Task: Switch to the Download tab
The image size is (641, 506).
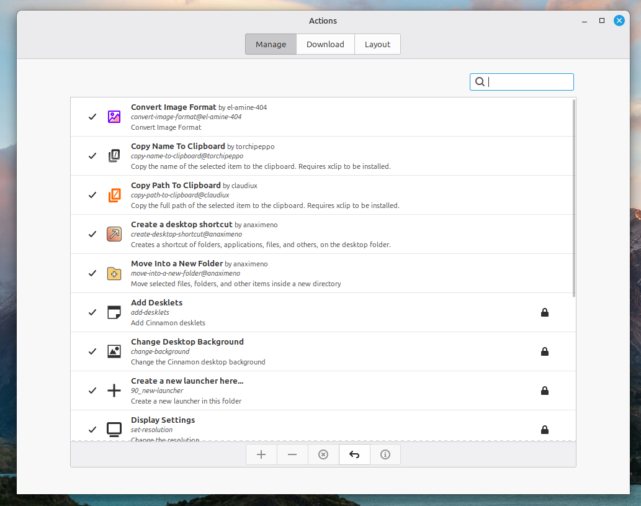Action: pos(325,44)
